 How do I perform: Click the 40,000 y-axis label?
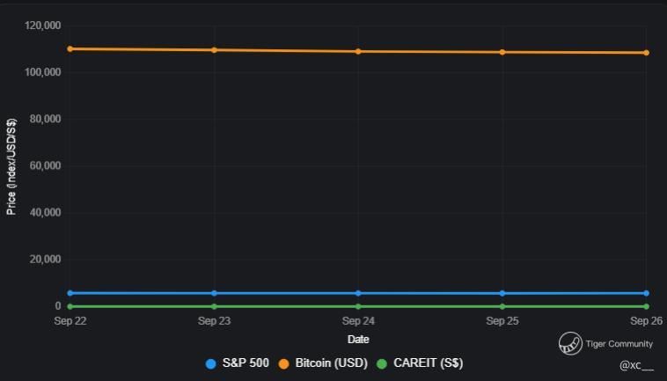46,213
